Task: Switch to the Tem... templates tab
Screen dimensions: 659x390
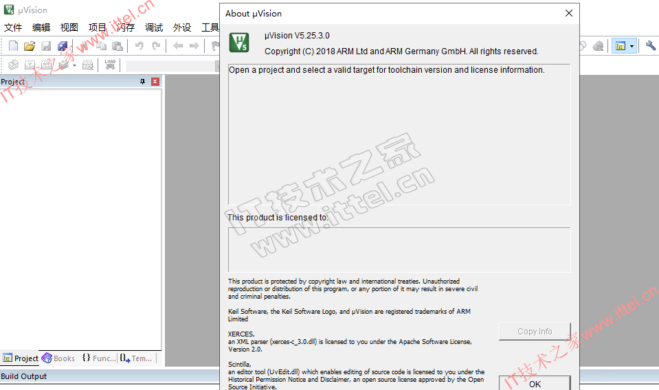Action: pyautogui.click(x=136, y=358)
